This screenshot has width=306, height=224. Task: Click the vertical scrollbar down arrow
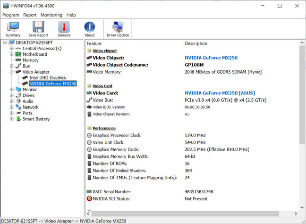point(302,207)
